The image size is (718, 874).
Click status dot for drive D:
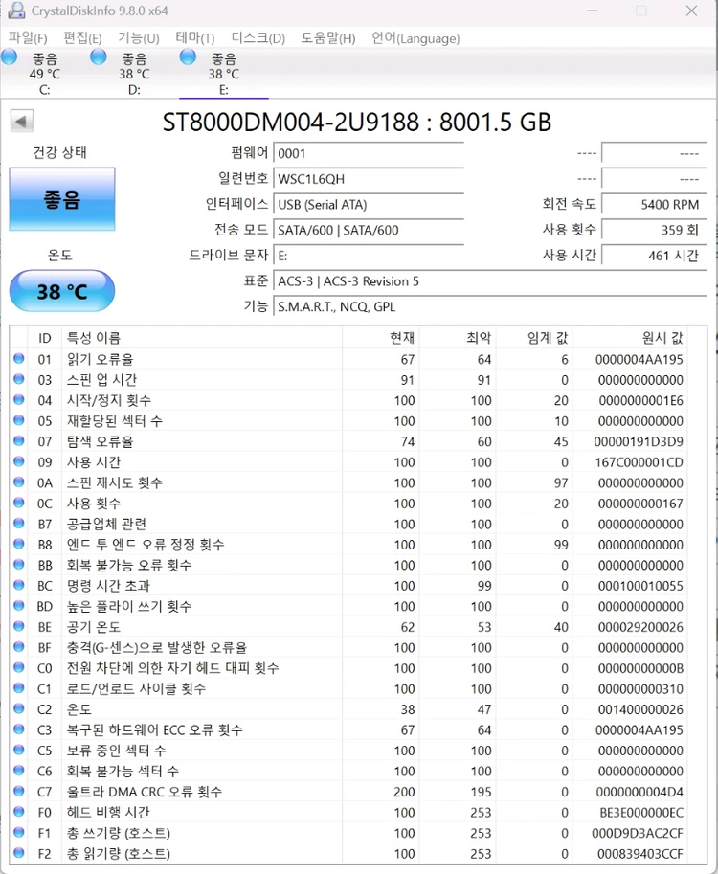98,56
